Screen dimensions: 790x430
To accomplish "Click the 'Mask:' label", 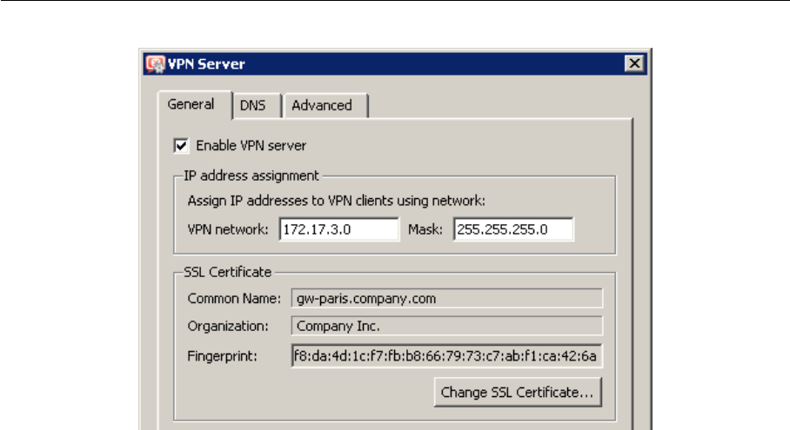I will [426, 230].
